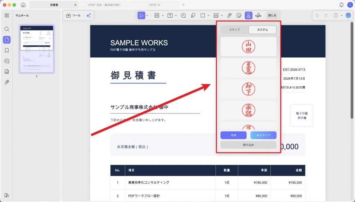Click the UPDF AI sparkle icon
The height and width of the screenshot is (202, 355).
tap(88, 15)
